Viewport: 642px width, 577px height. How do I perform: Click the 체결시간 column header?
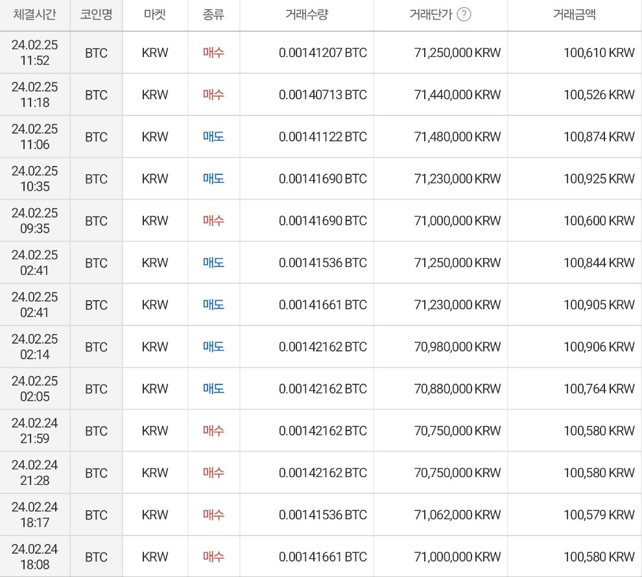(35, 15)
